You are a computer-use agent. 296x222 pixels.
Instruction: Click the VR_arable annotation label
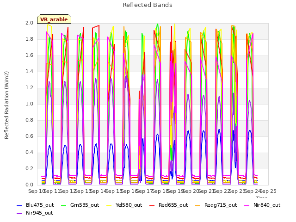(54, 19)
